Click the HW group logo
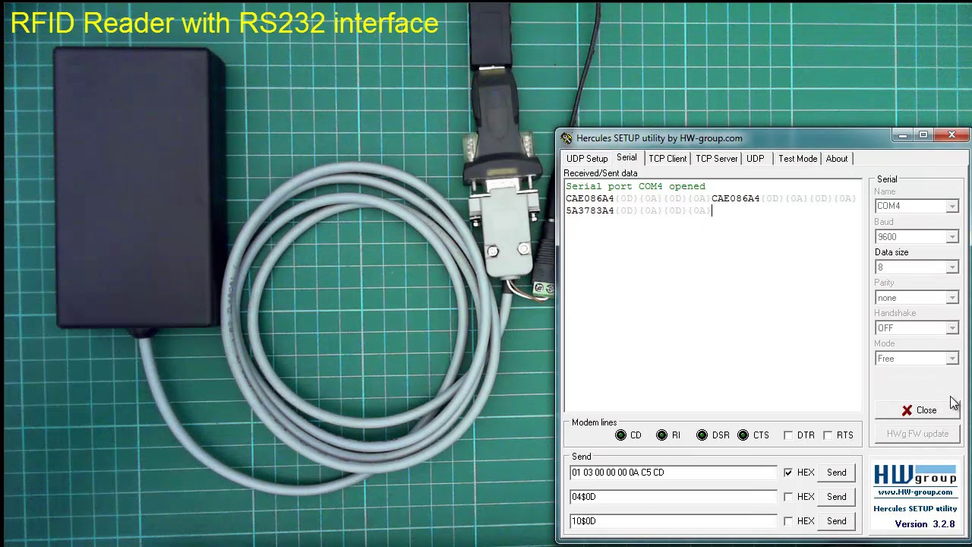The height and width of the screenshot is (547, 972). (915, 475)
